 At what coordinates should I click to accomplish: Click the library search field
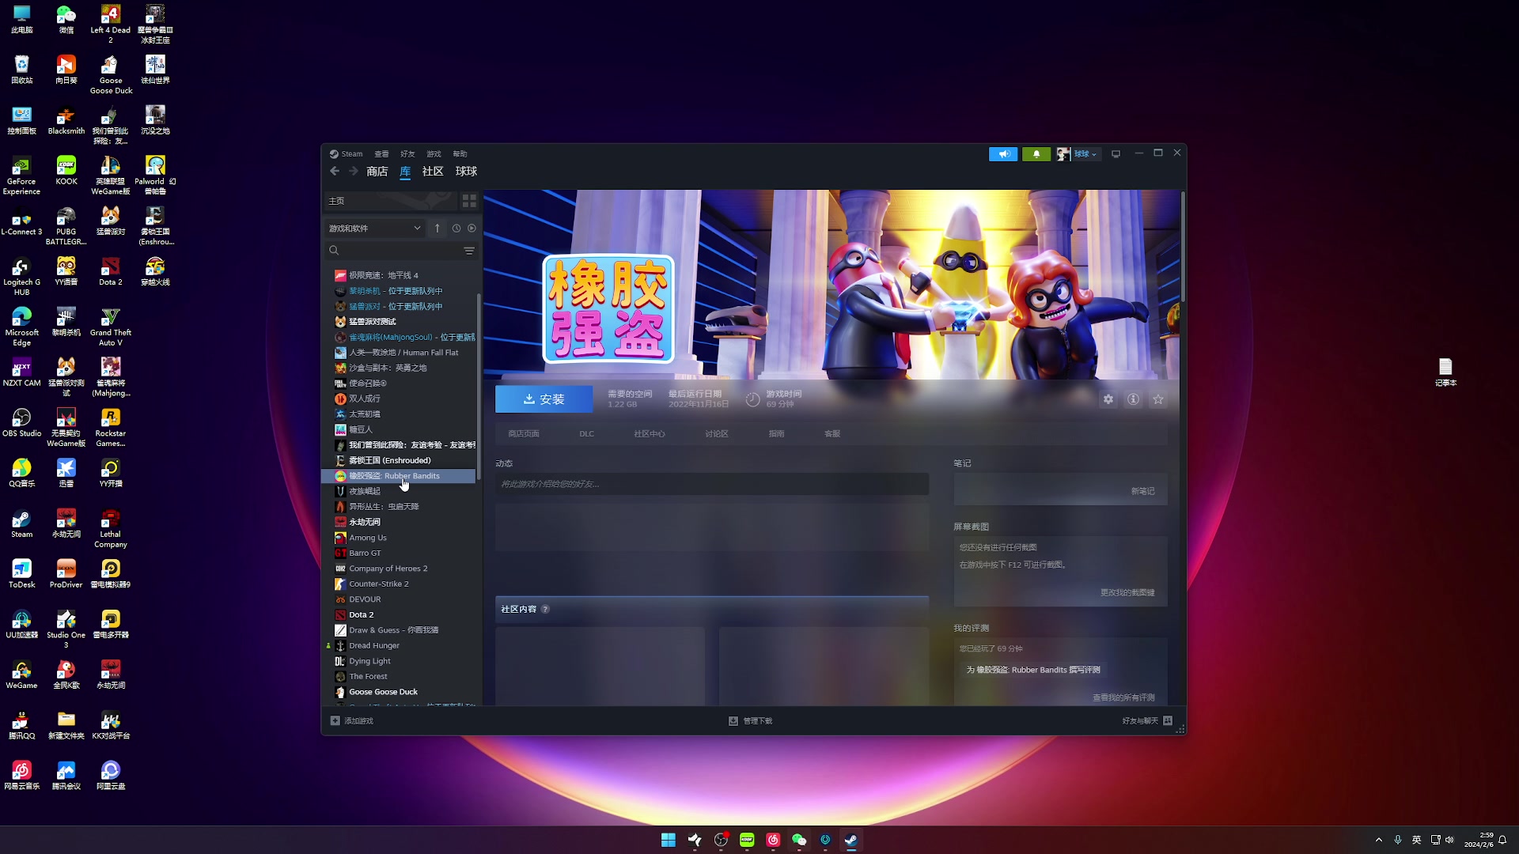[x=396, y=251]
